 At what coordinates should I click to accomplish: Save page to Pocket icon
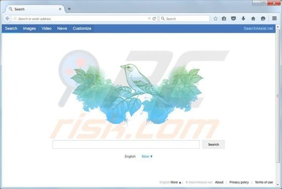234,18
